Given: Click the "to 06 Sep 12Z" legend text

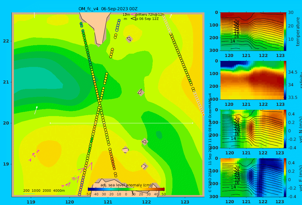Looking at the screenshot, I should pos(147,19).
